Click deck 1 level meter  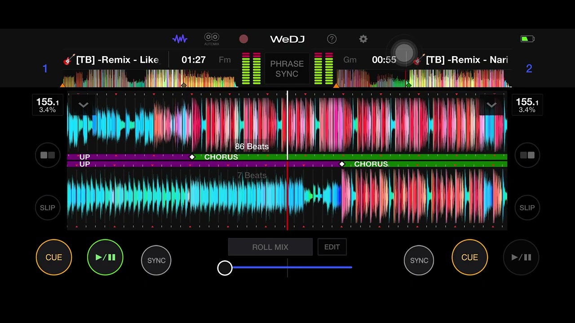click(251, 69)
